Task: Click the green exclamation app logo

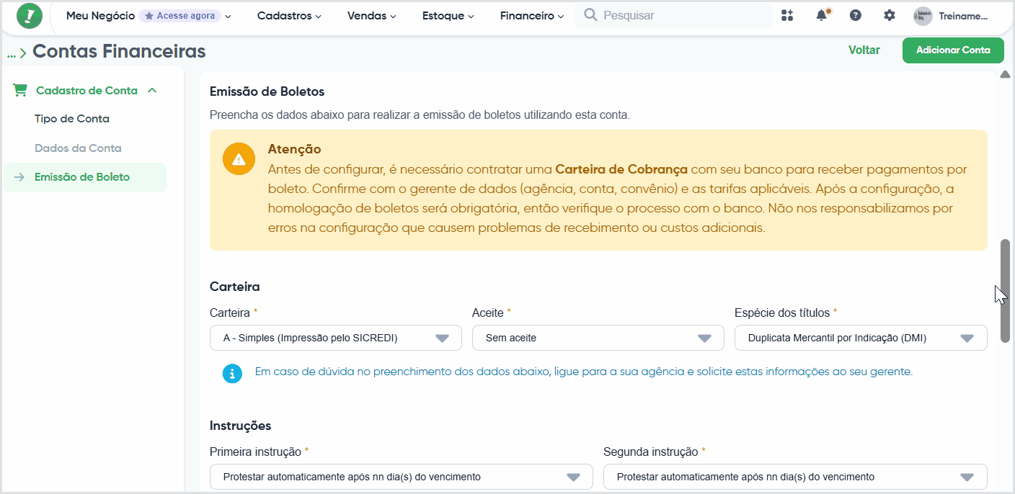Action: pos(29,16)
